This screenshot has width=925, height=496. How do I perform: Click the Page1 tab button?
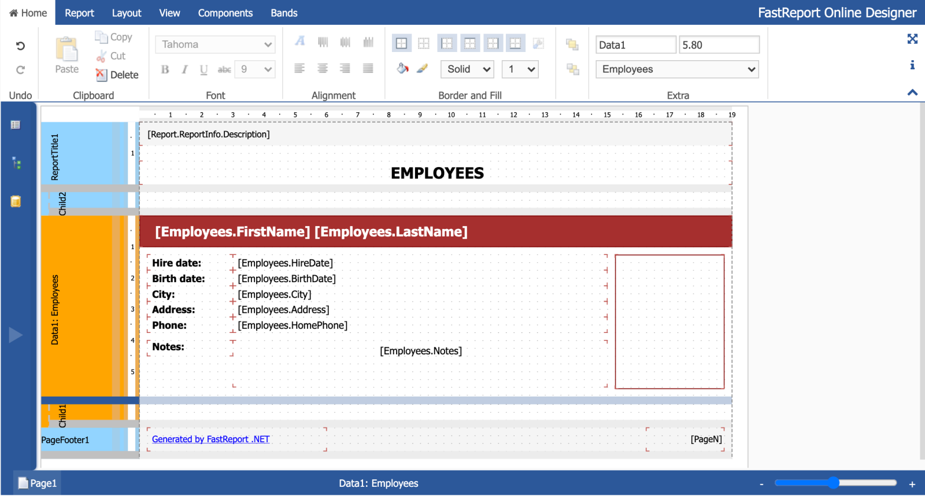click(x=38, y=483)
